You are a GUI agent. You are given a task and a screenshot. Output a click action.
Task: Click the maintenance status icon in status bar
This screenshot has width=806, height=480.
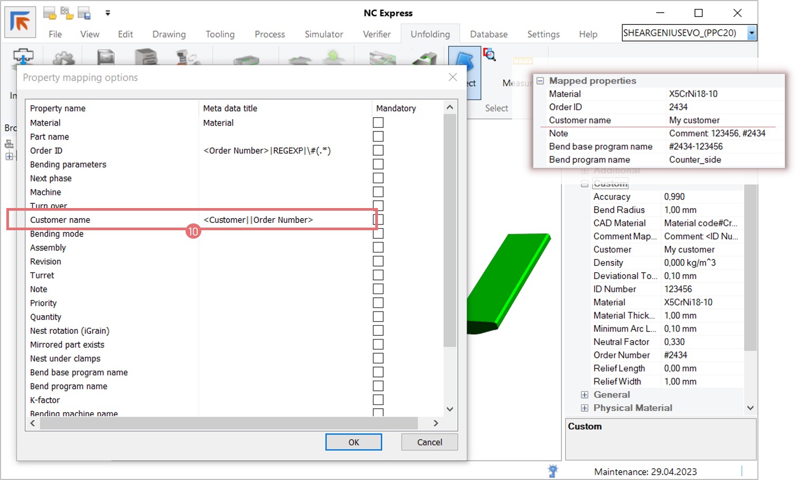click(x=553, y=470)
